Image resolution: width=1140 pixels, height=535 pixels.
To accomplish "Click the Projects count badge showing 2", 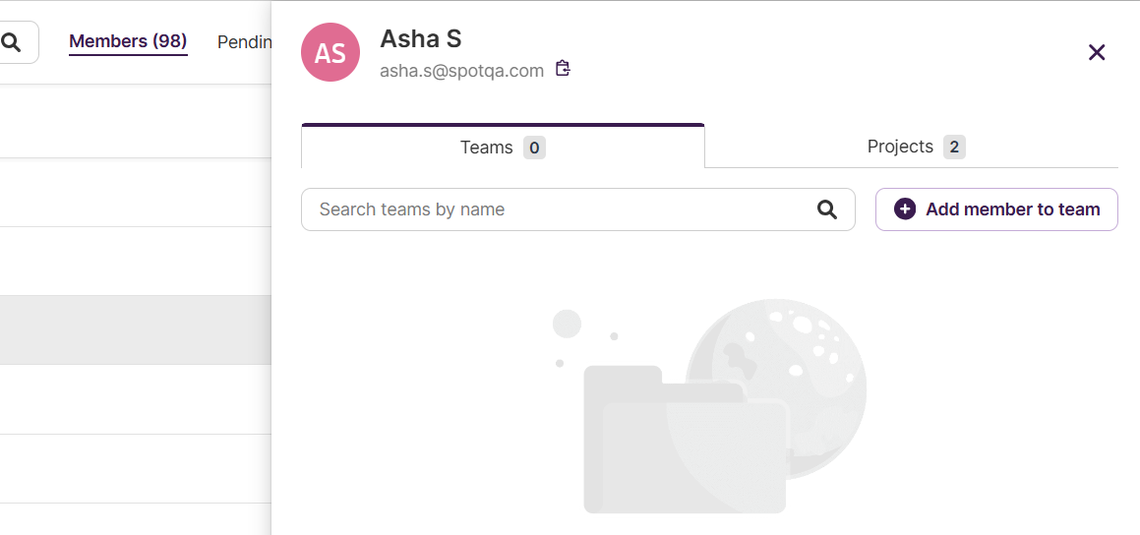I will pyautogui.click(x=955, y=148).
